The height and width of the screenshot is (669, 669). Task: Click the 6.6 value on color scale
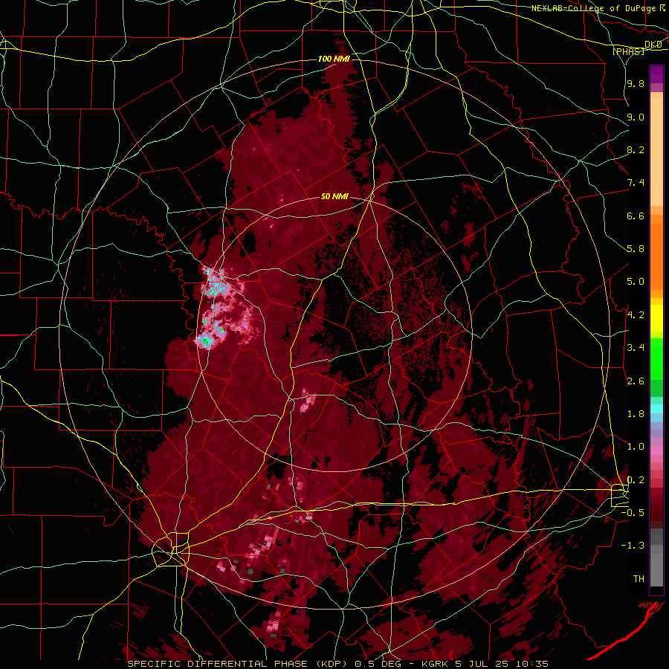tap(636, 216)
